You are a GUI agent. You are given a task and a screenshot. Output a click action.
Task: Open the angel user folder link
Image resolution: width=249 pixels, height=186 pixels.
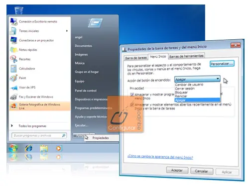pyautogui.click(x=79, y=37)
